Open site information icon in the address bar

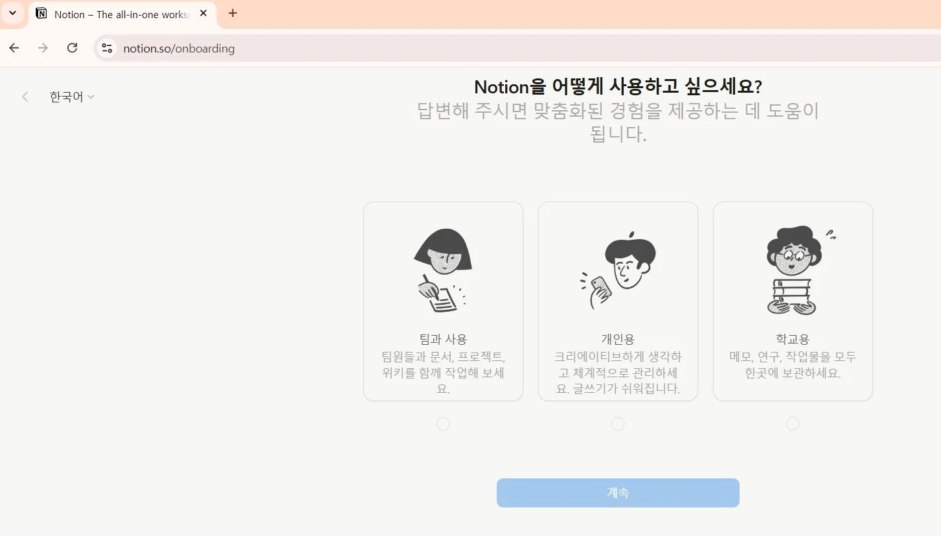(106, 48)
